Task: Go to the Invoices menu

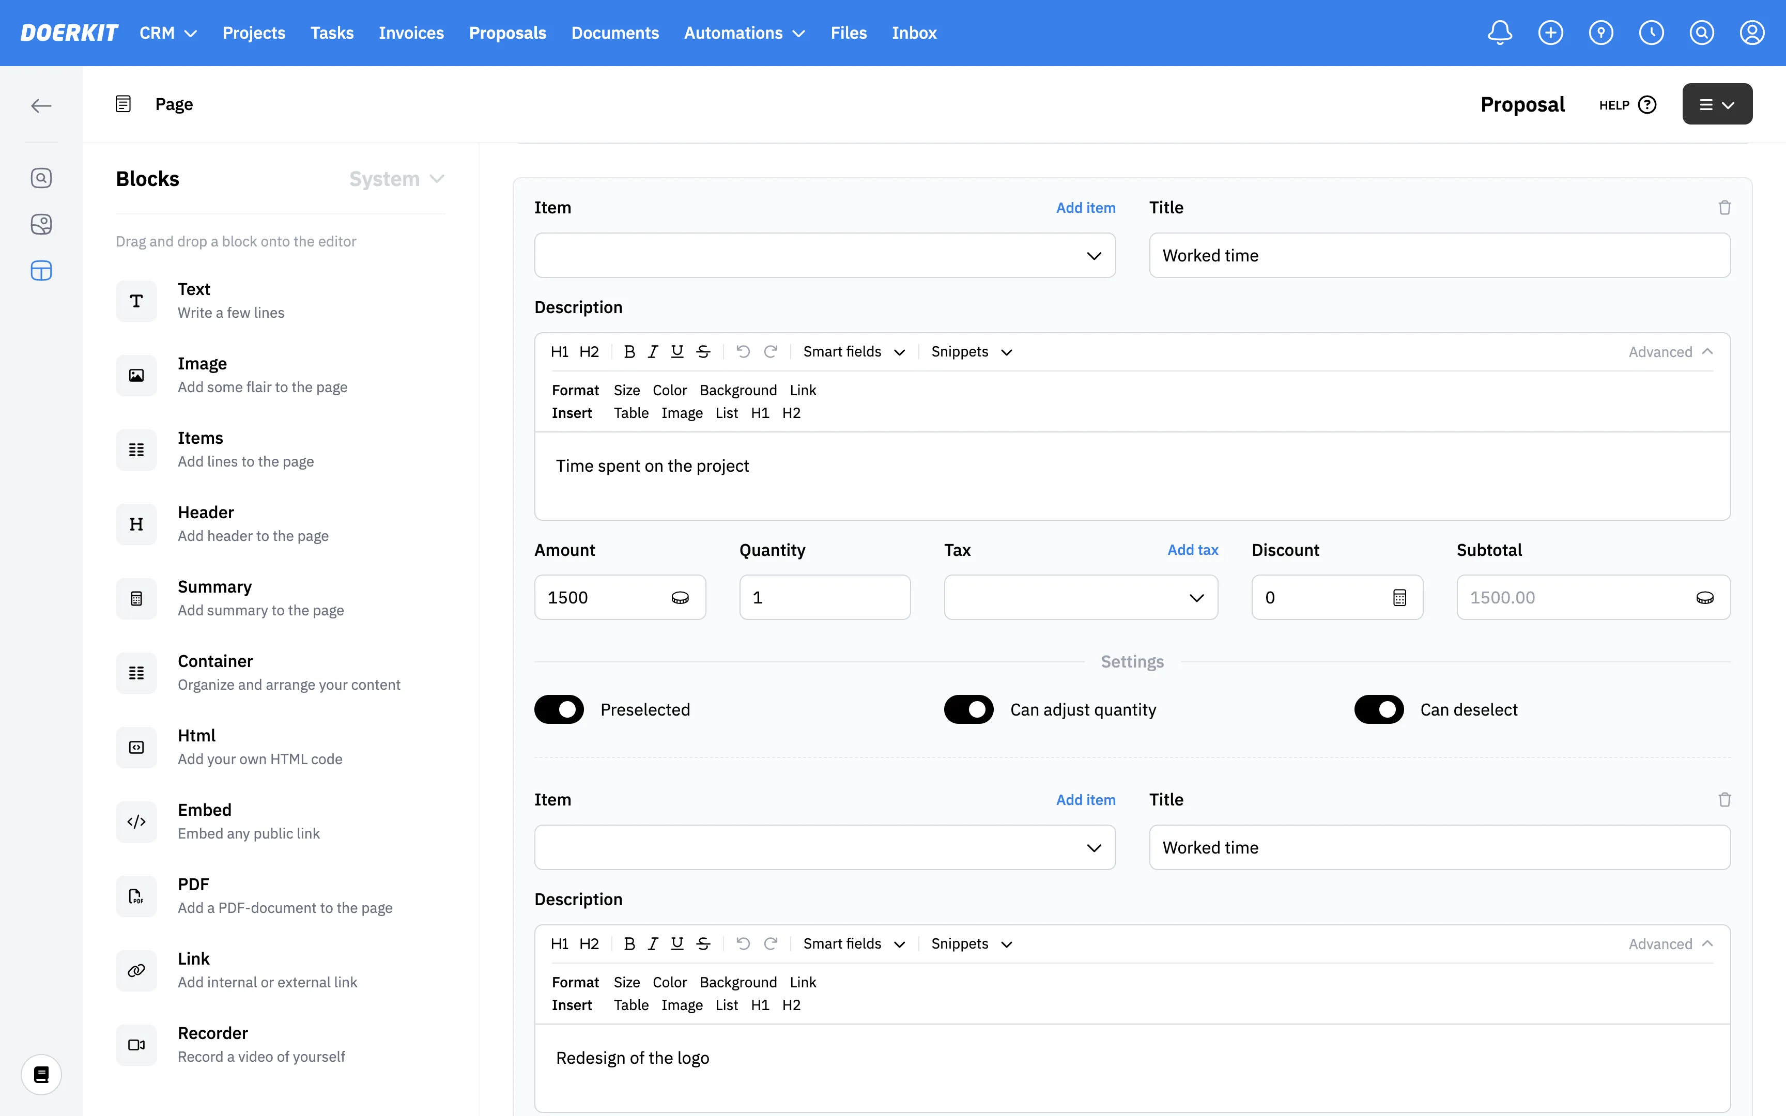Action: point(411,33)
